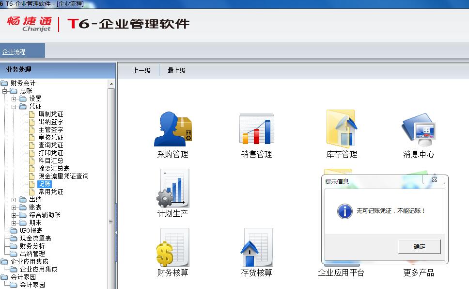469x289 pixels.
Task: Select 填制凭证 in the tree
Action: coord(51,114)
